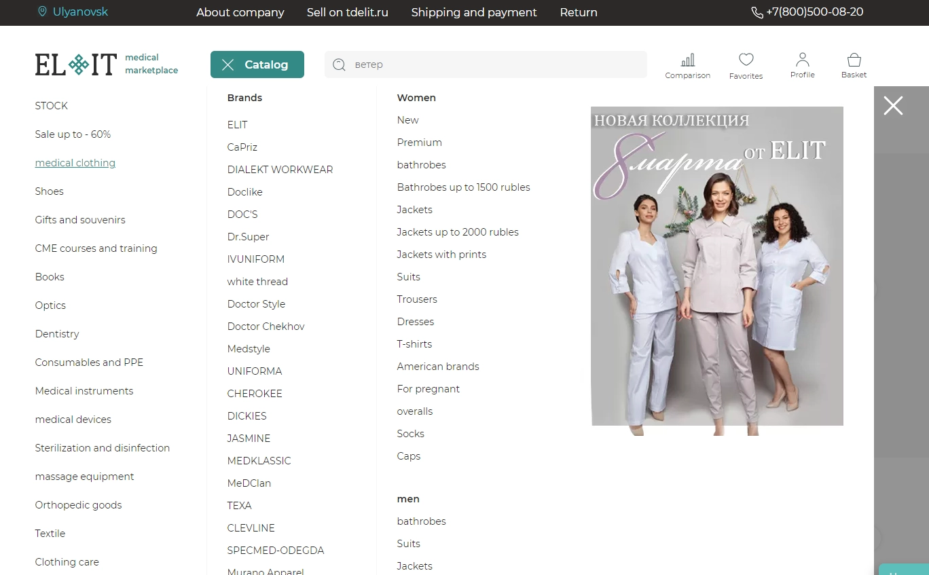This screenshot has height=575, width=929.
Task: Open Consumables and PPE category
Action: [90, 363]
